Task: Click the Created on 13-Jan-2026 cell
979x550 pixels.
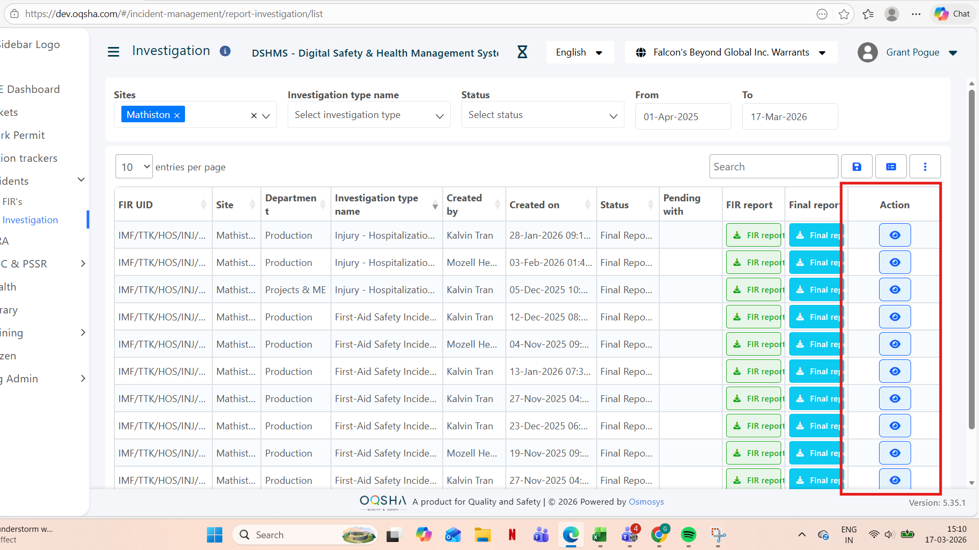Action: click(550, 371)
